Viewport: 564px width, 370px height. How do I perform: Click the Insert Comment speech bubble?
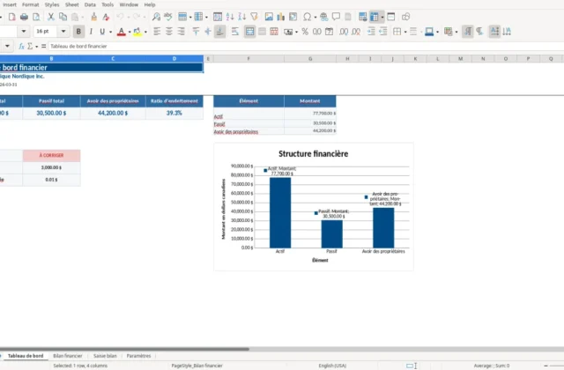pyautogui.click(x=336, y=17)
